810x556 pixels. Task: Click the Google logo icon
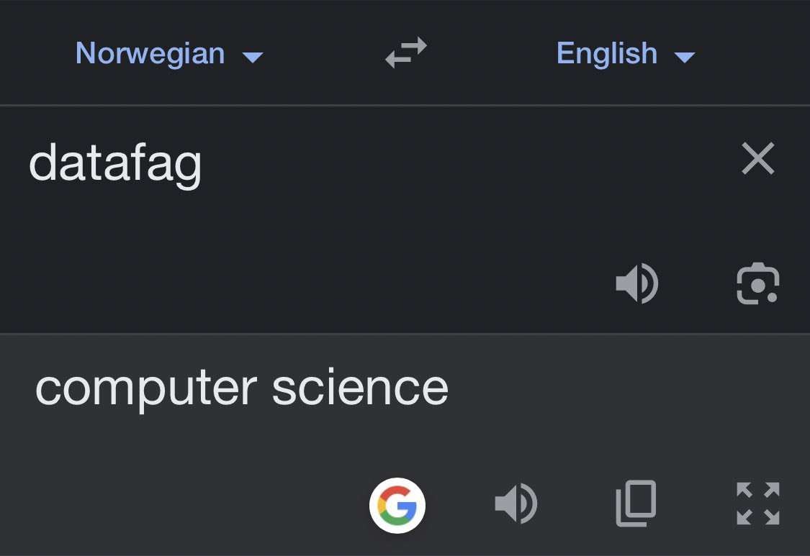click(x=397, y=506)
